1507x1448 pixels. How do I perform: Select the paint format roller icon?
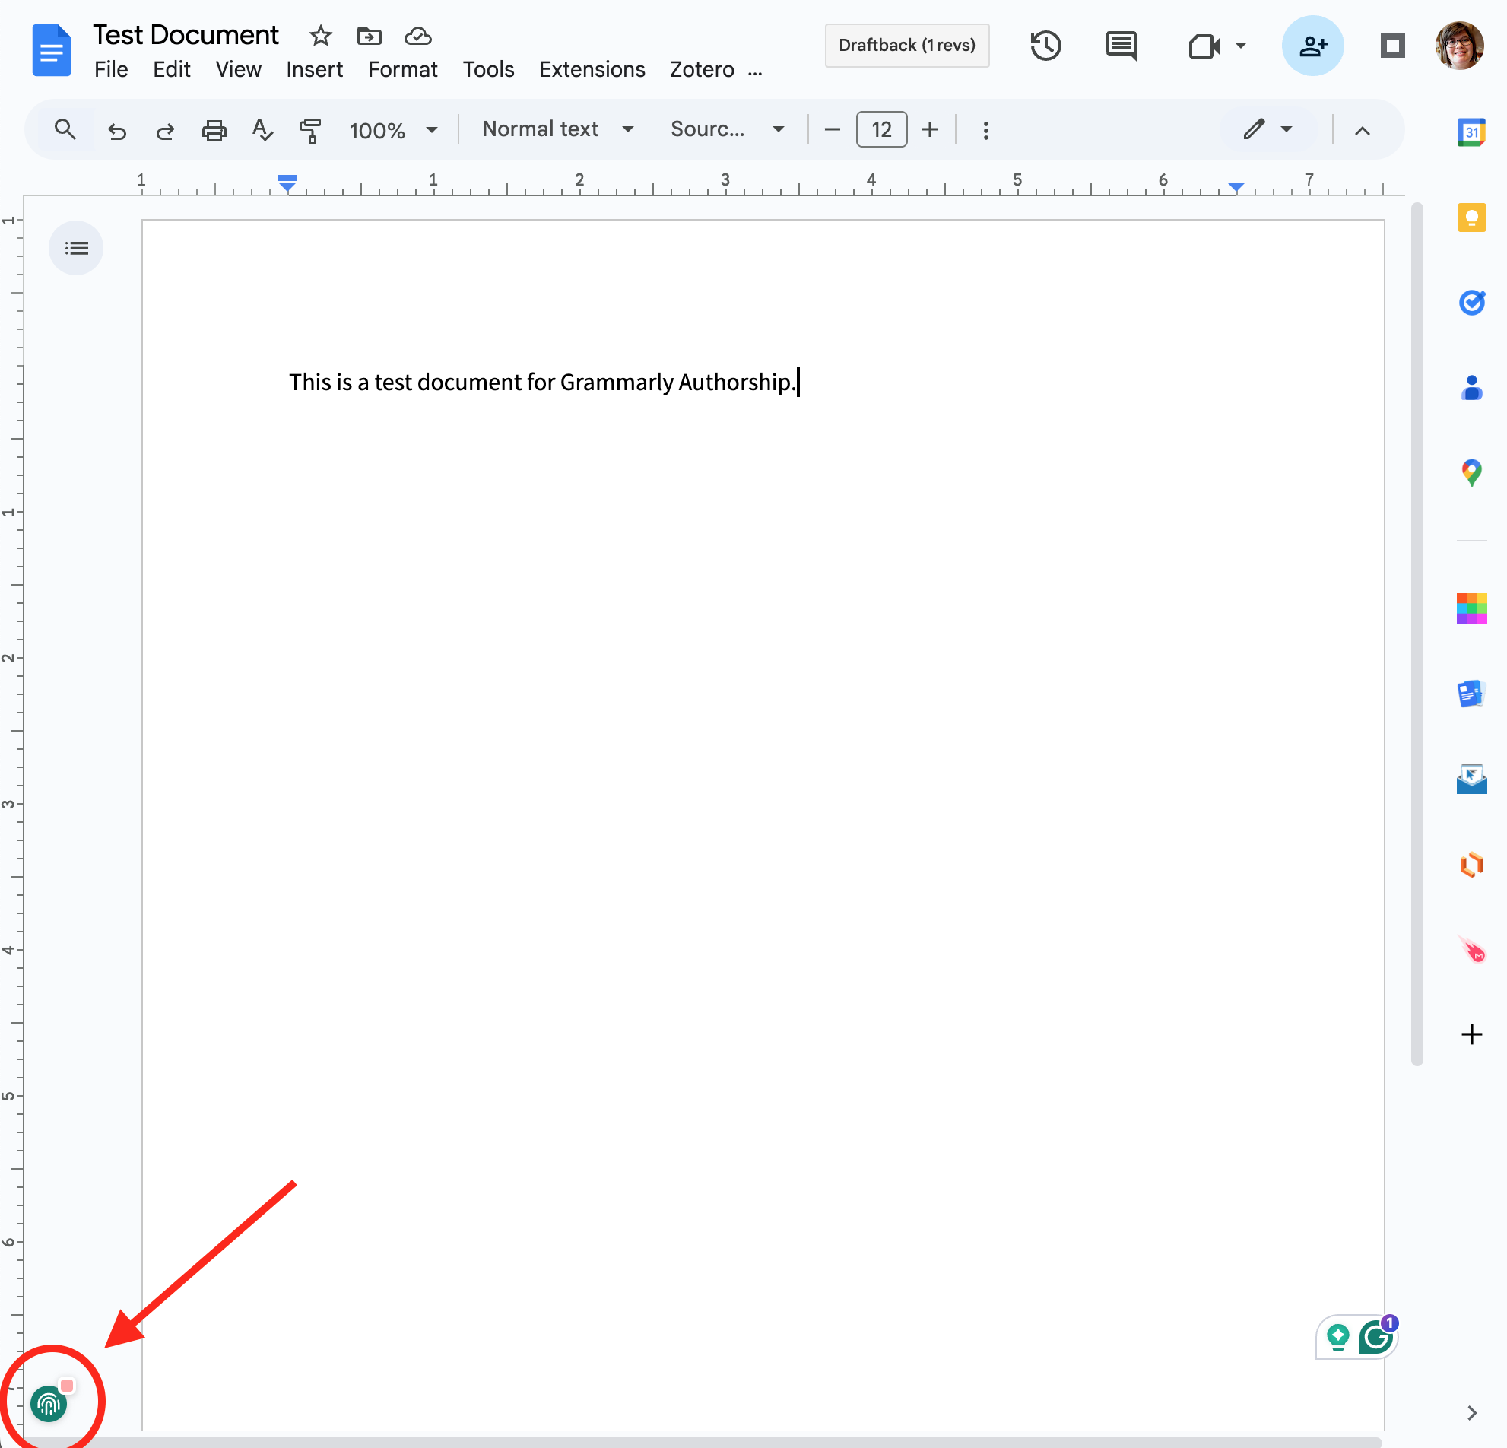point(309,130)
